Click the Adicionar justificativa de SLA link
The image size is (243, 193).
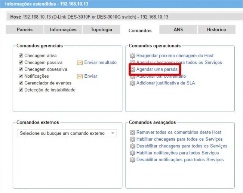point(165,83)
